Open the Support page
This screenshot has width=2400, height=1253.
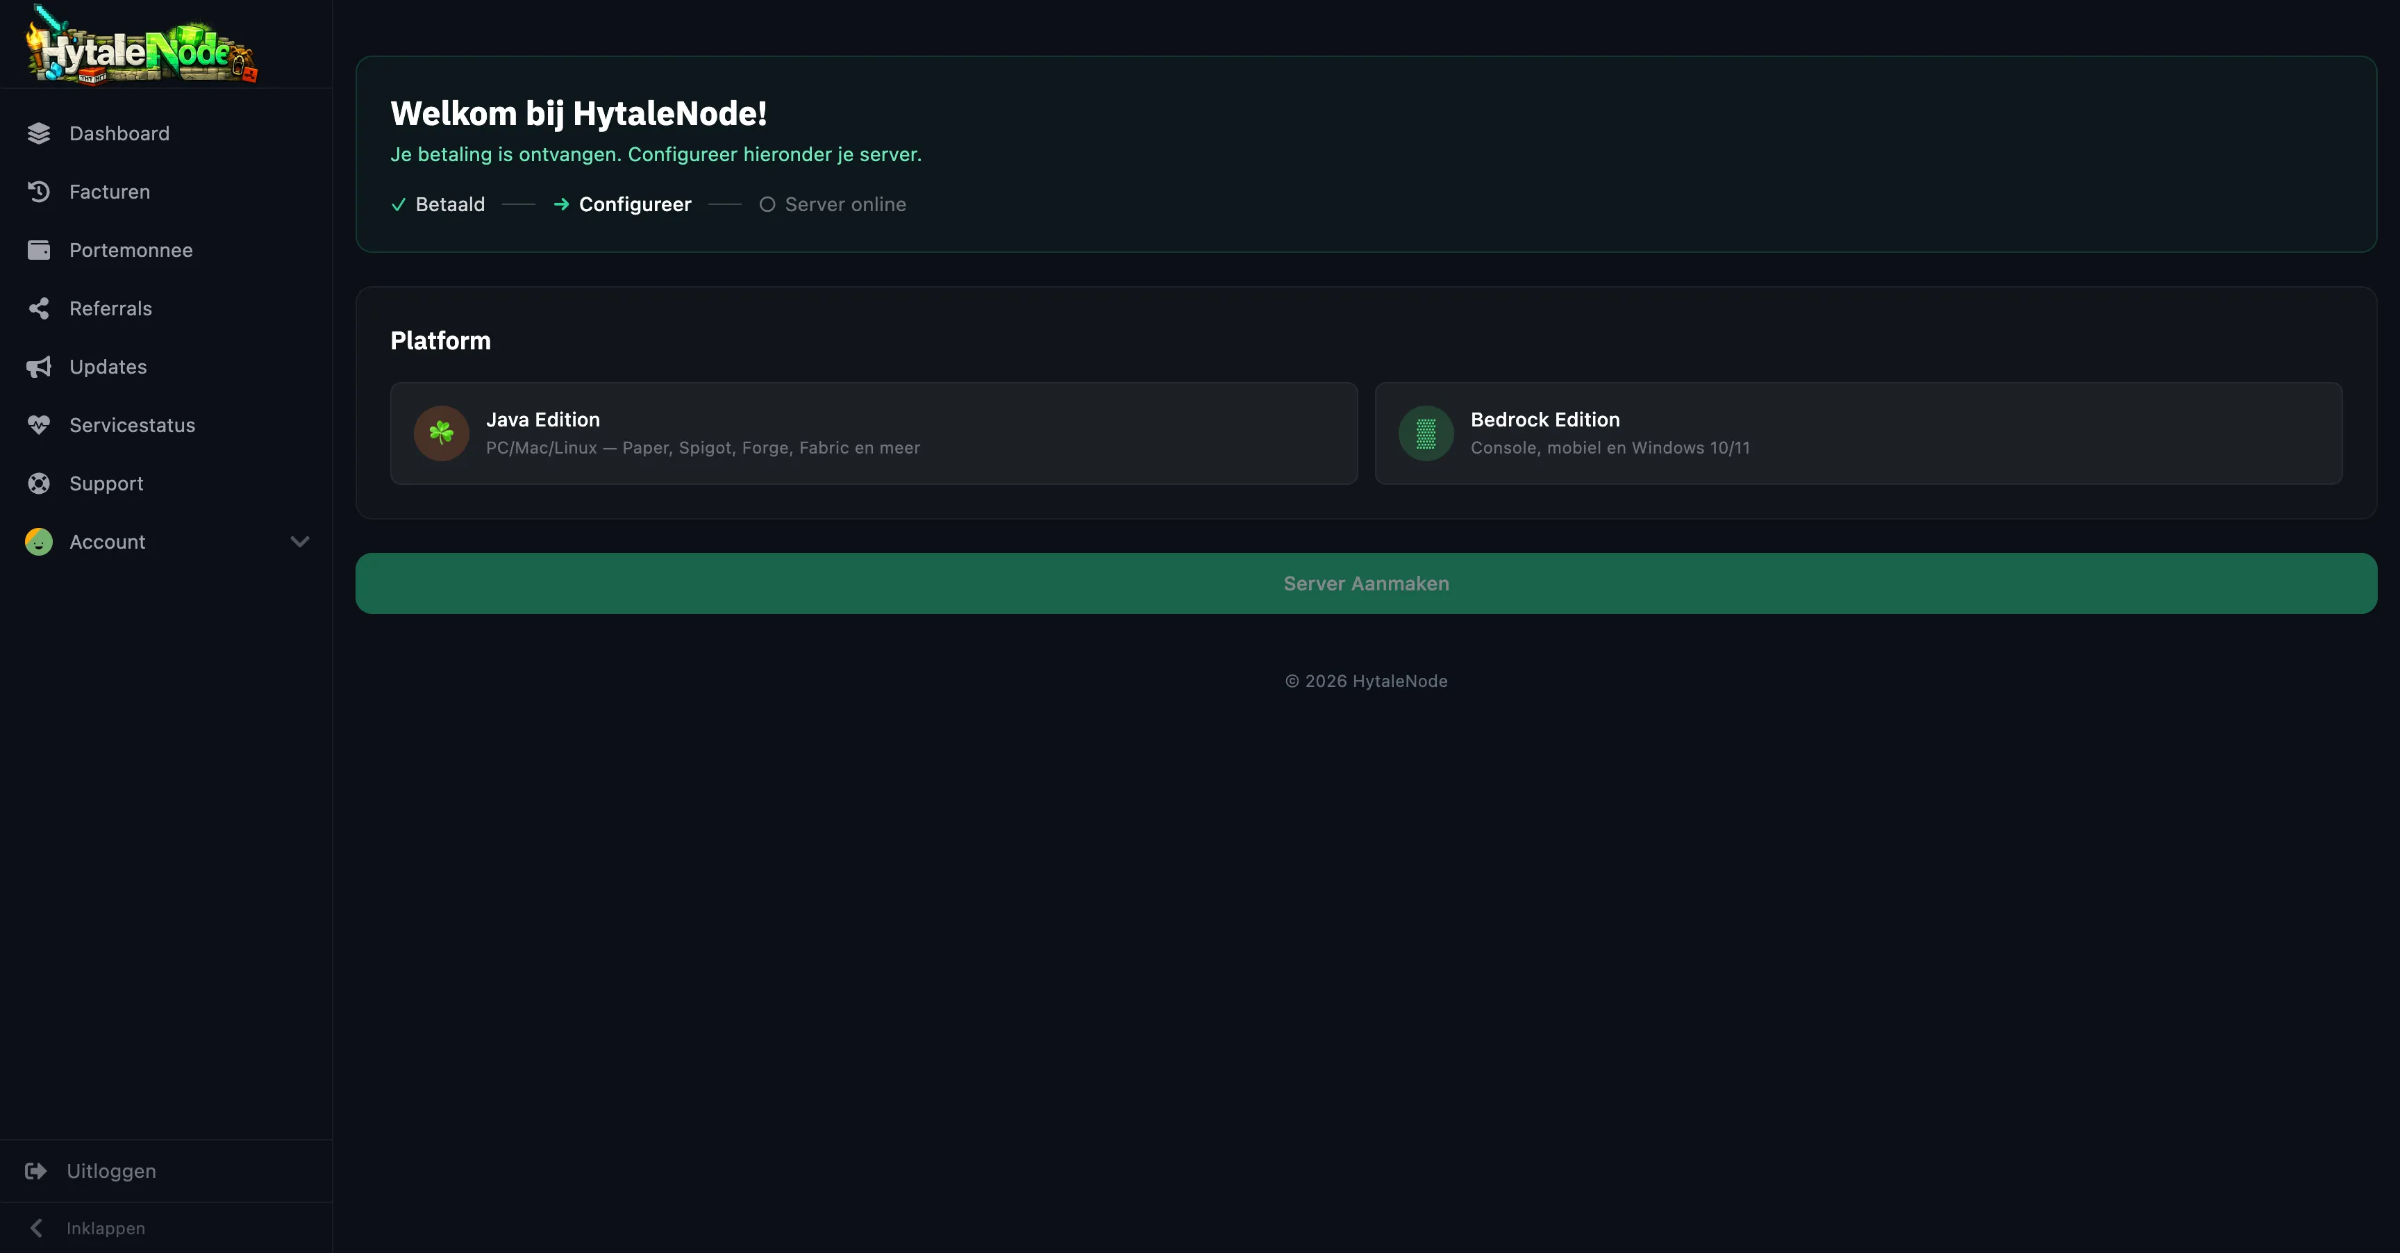point(166,483)
